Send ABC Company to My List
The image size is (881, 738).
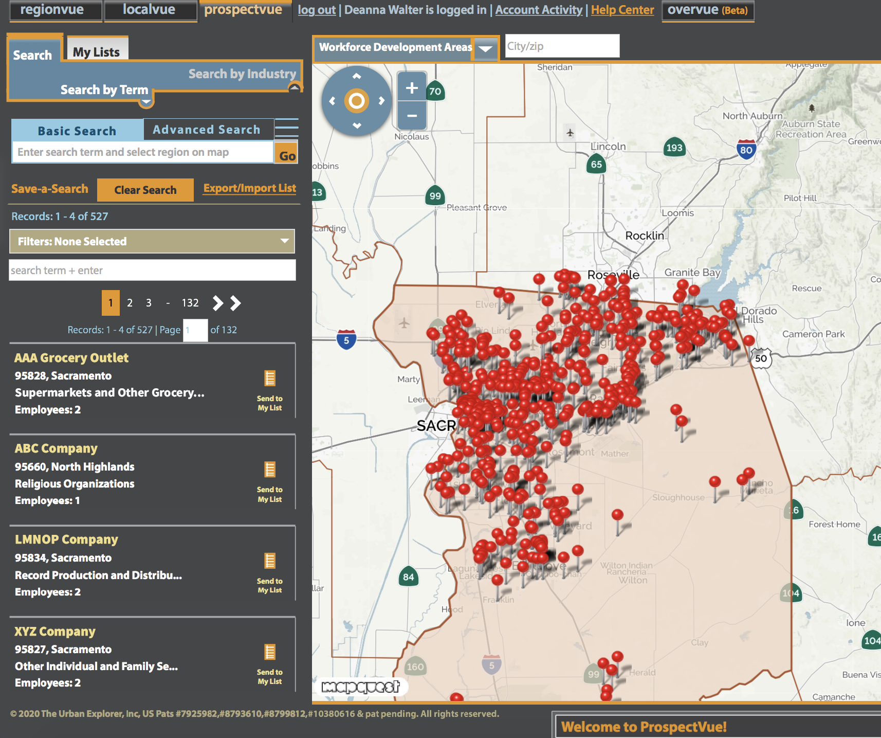270,481
